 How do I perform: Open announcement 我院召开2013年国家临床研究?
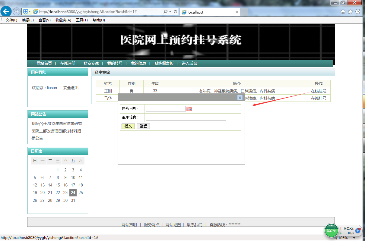pos(57,124)
